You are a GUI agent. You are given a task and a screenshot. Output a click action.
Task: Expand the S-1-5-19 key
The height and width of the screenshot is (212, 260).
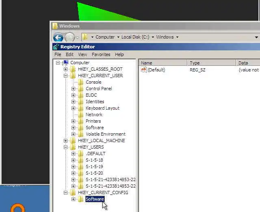(73, 167)
